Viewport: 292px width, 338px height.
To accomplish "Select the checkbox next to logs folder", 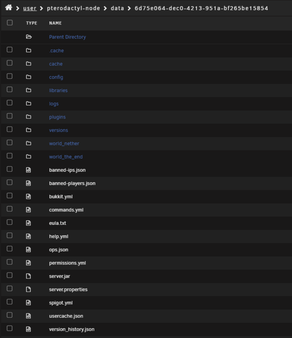I will 9,103.
